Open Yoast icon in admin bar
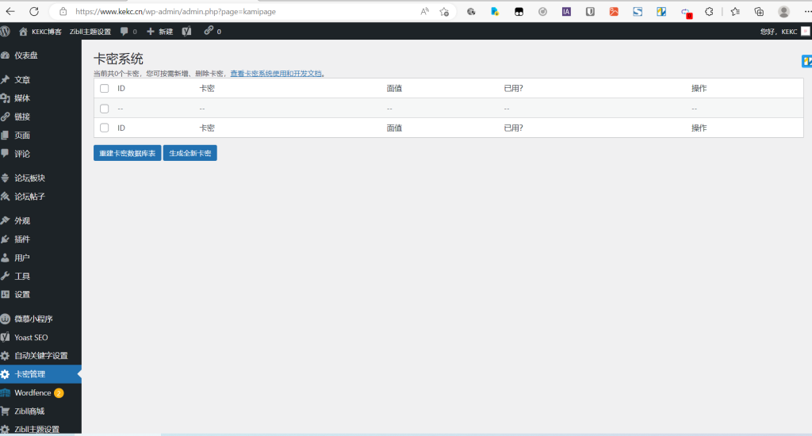The width and height of the screenshot is (812, 436). click(x=187, y=31)
